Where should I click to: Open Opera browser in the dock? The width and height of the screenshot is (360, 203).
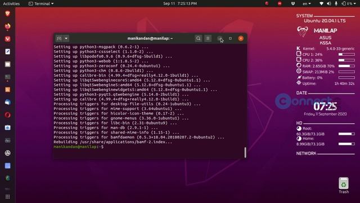pyautogui.click(x=7, y=115)
